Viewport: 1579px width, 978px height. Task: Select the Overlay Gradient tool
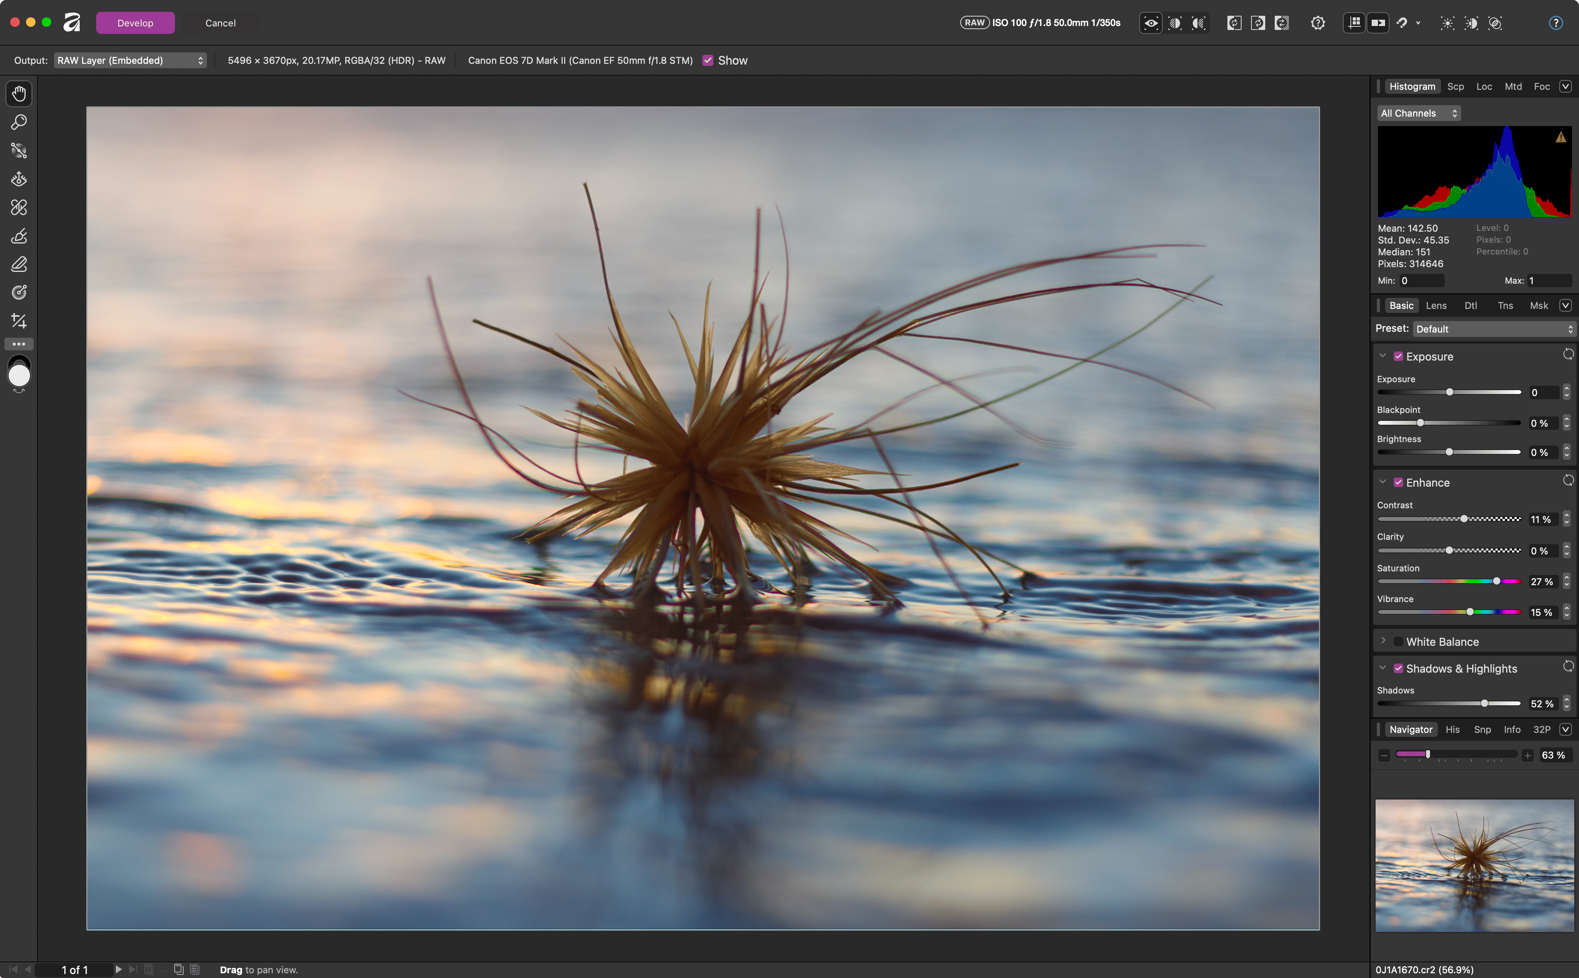(x=19, y=292)
